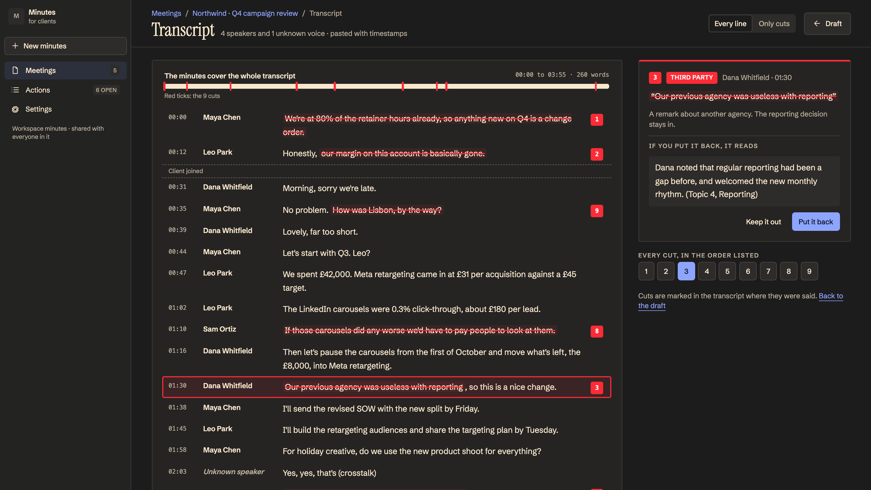This screenshot has width=871, height=490.
Task: Select cut number 7 in cut list
Action: click(768, 271)
